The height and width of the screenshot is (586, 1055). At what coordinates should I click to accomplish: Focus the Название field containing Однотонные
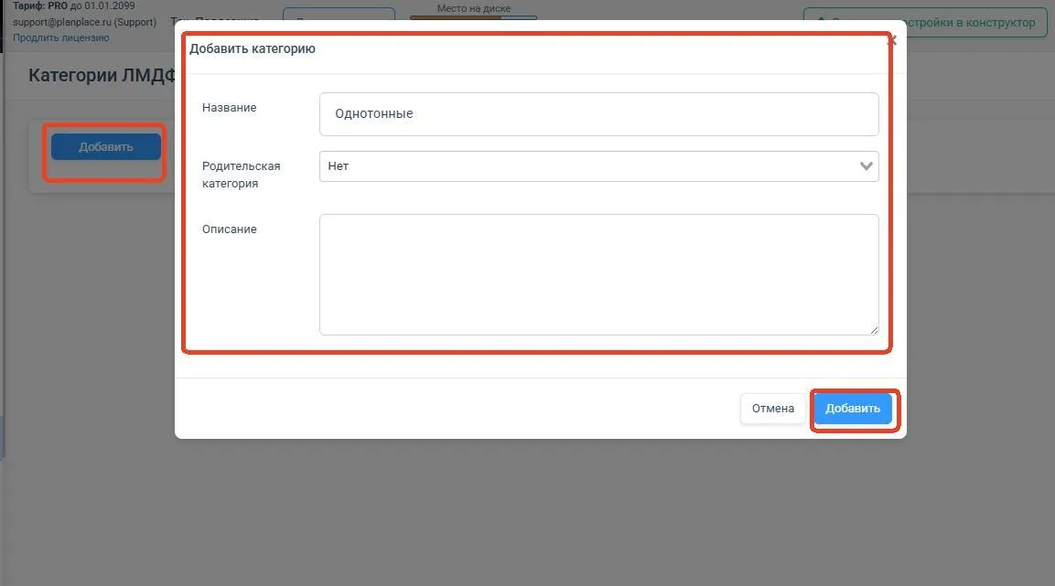598,114
